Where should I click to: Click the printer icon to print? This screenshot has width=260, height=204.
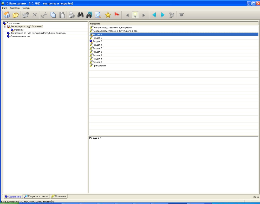(x=71, y=15)
